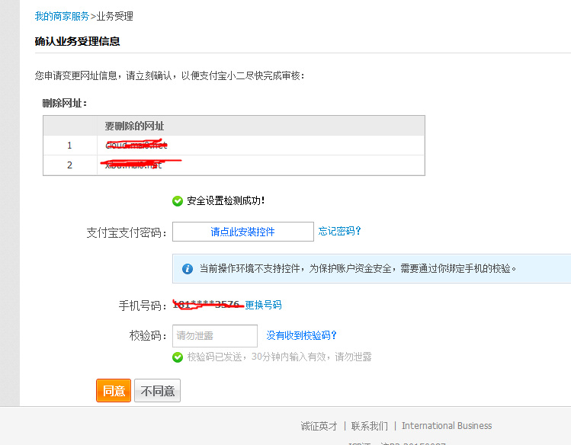Select row number 1 cell in table
The width and height of the screenshot is (571, 445).
point(70,146)
